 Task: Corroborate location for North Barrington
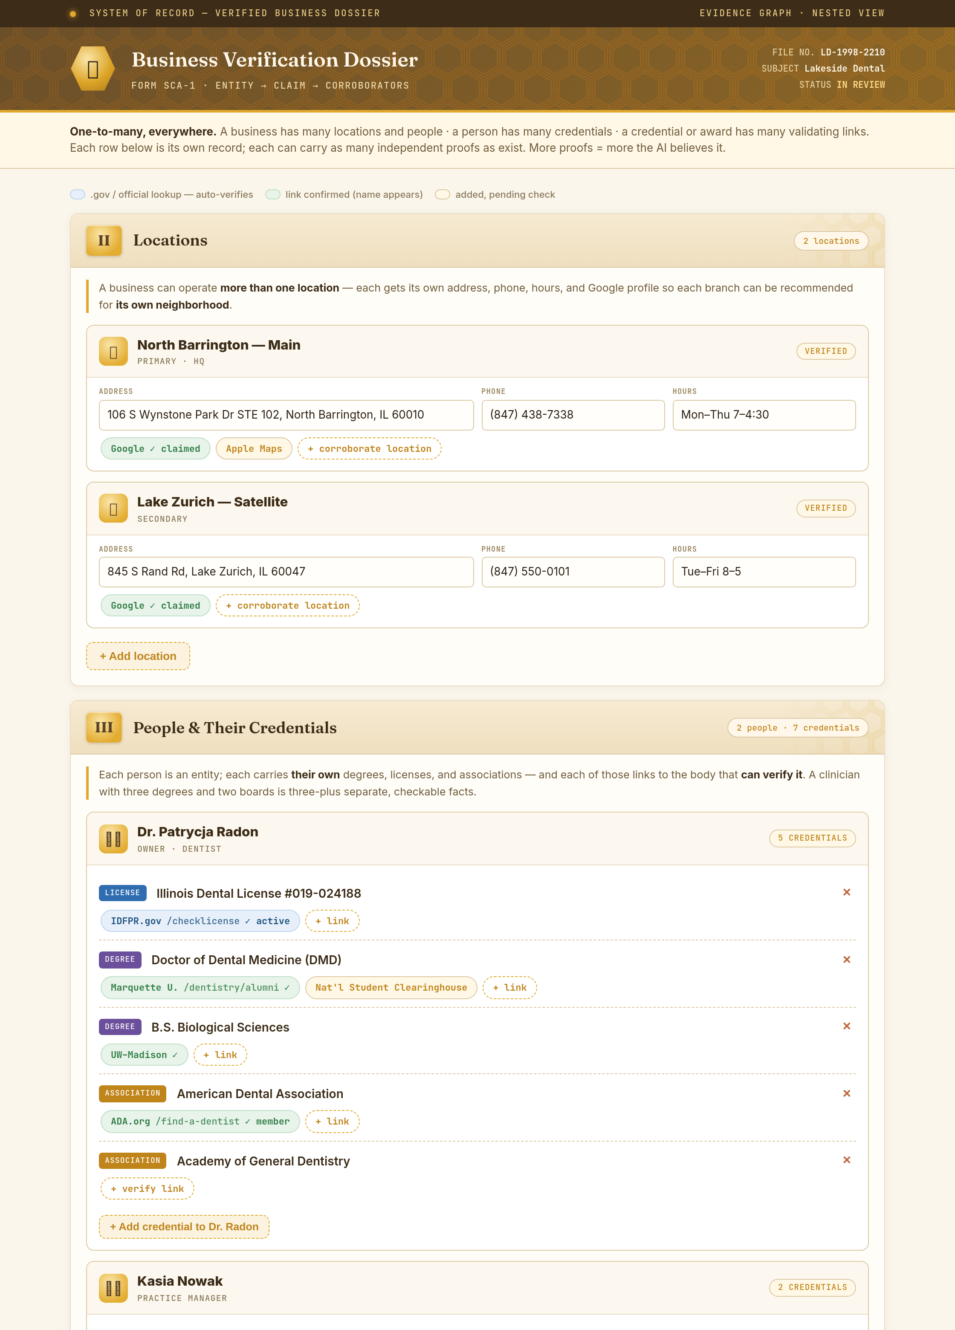pyautogui.click(x=370, y=448)
